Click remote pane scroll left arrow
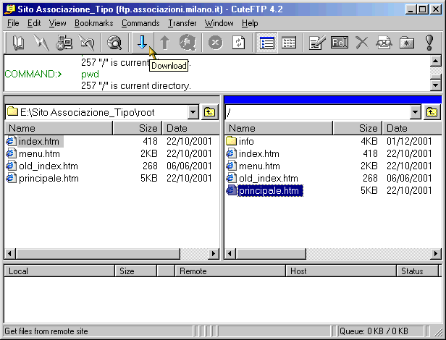The height and width of the screenshot is (340, 446). pos(230,254)
